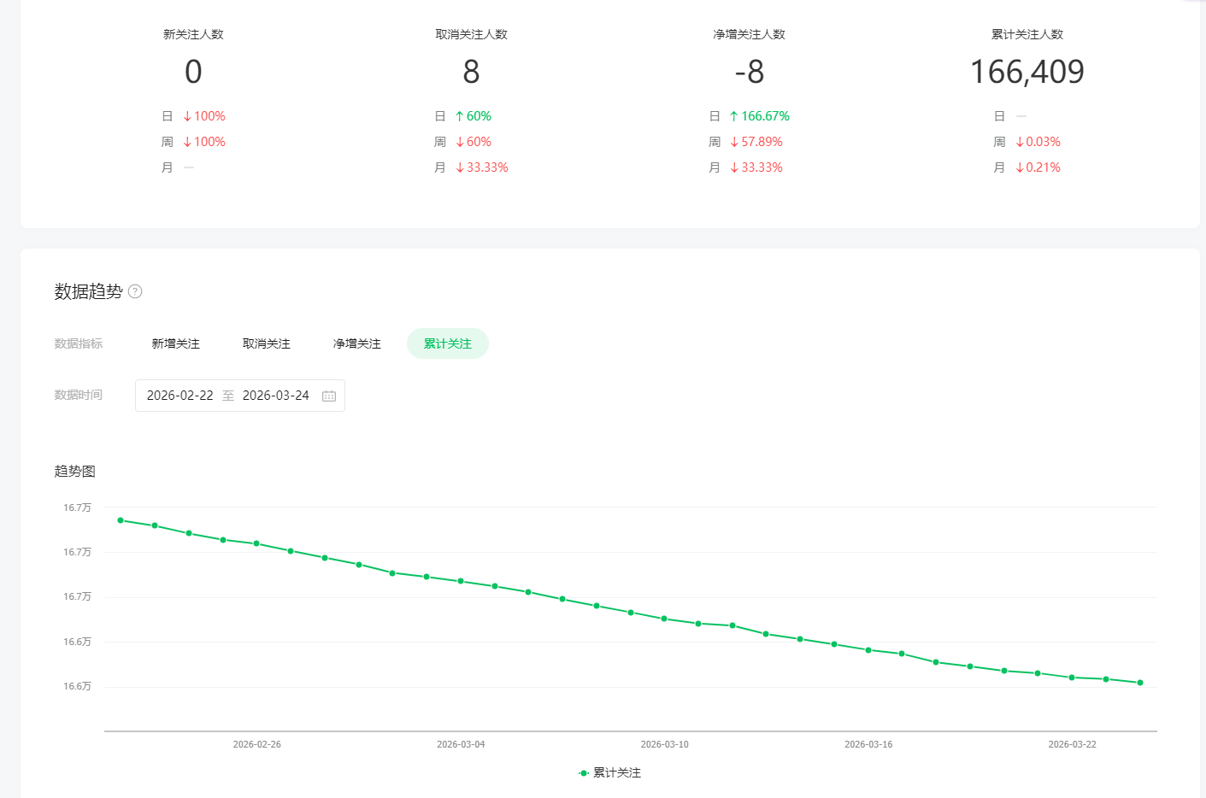This screenshot has height=798, width=1206.
Task: Click the weekly 0.03% decrease indicator
Action: (1038, 142)
